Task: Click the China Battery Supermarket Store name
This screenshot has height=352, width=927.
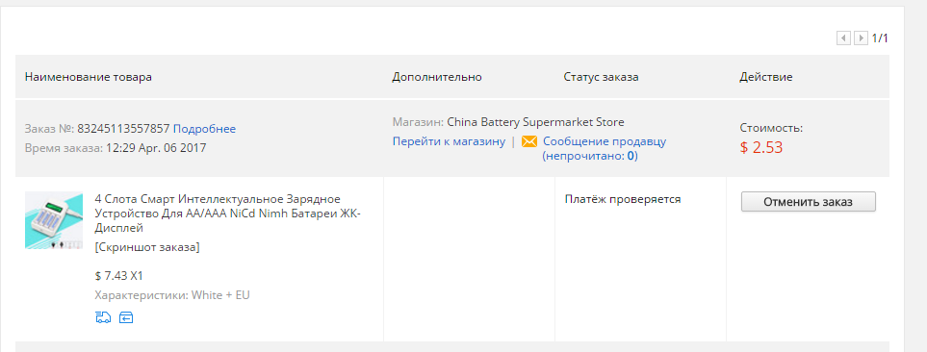Action: point(535,123)
